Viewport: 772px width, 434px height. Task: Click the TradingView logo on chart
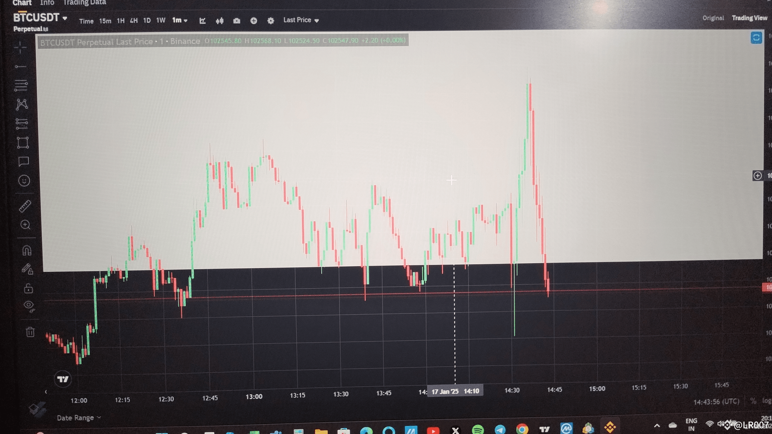click(63, 379)
